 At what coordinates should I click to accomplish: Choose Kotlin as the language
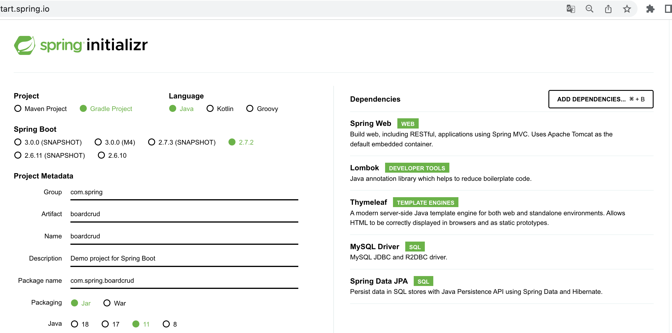220,109
